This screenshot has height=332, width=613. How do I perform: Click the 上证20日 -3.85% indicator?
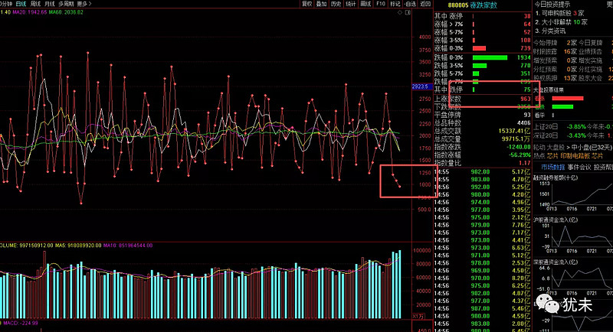559,127
